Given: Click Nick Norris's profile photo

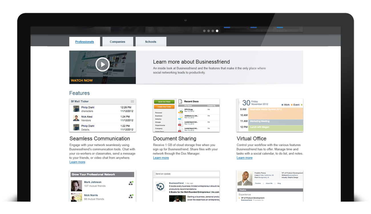Looking at the screenshot, I should (x=76, y=197).
